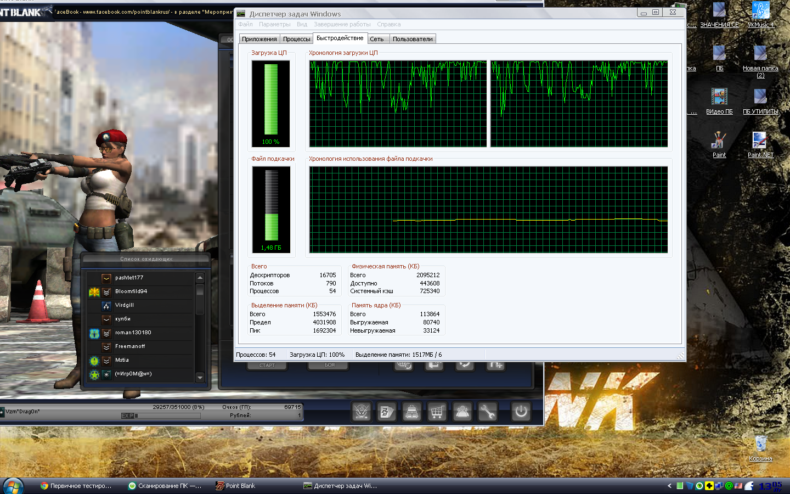Select player Mstia in waiting list
Viewport: 790px width, 494px height.
coord(140,361)
